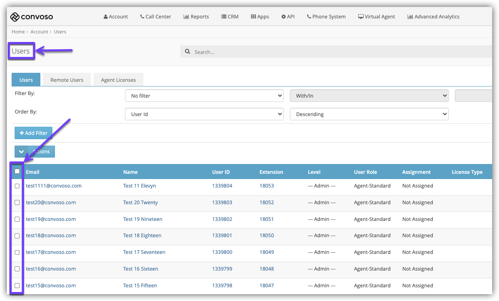This screenshot has height=301, width=499.
Task: Expand the No filter dropdown
Action: point(204,96)
